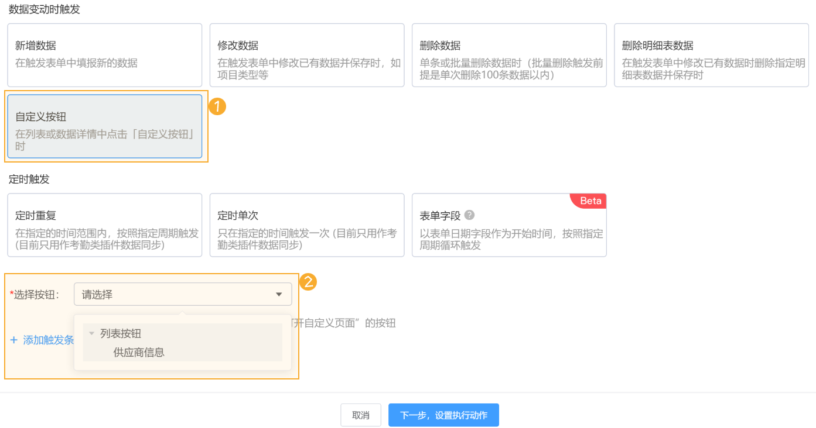Click 下一步，设置执行动作 to proceed

[x=443, y=415]
